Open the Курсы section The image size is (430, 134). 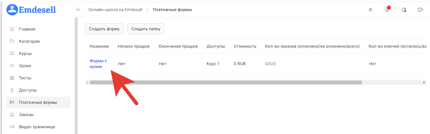[x=25, y=53]
